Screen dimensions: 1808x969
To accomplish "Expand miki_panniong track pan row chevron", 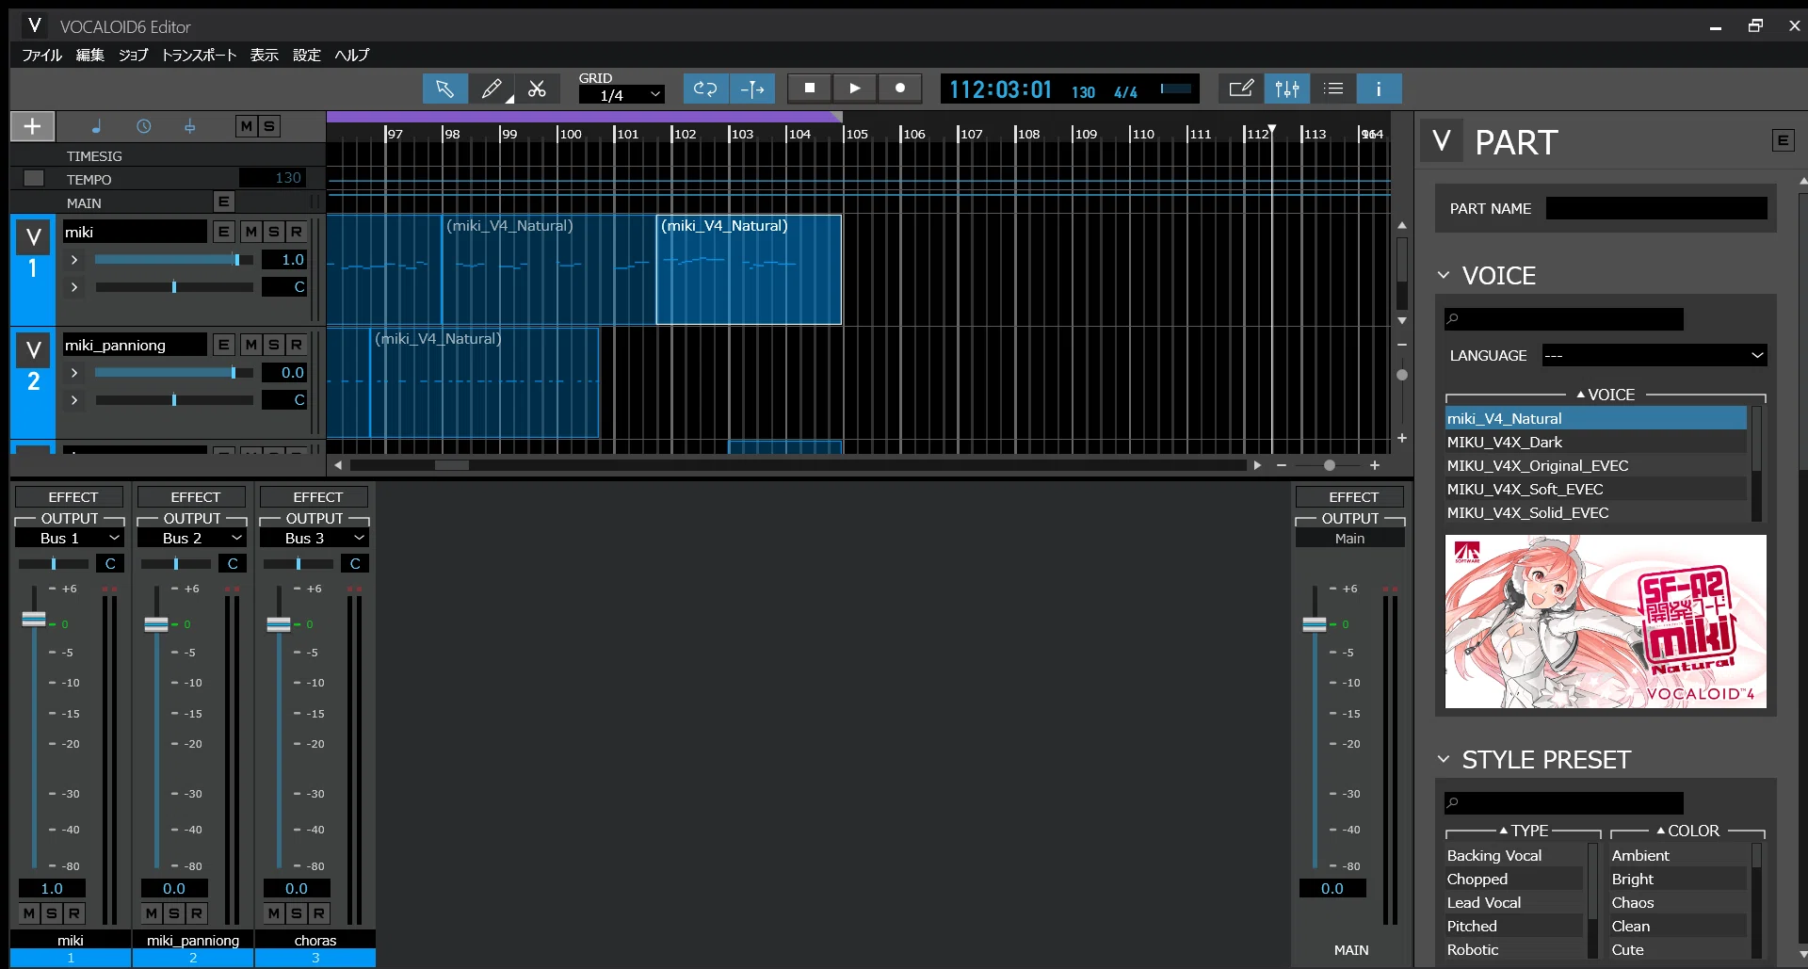I will tap(74, 400).
